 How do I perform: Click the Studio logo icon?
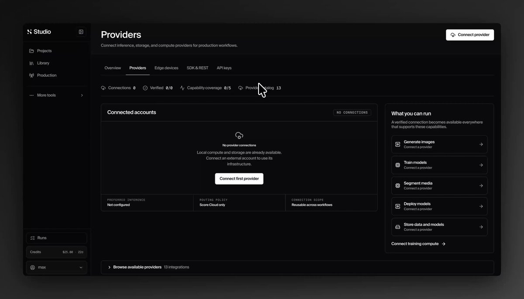coord(30,32)
